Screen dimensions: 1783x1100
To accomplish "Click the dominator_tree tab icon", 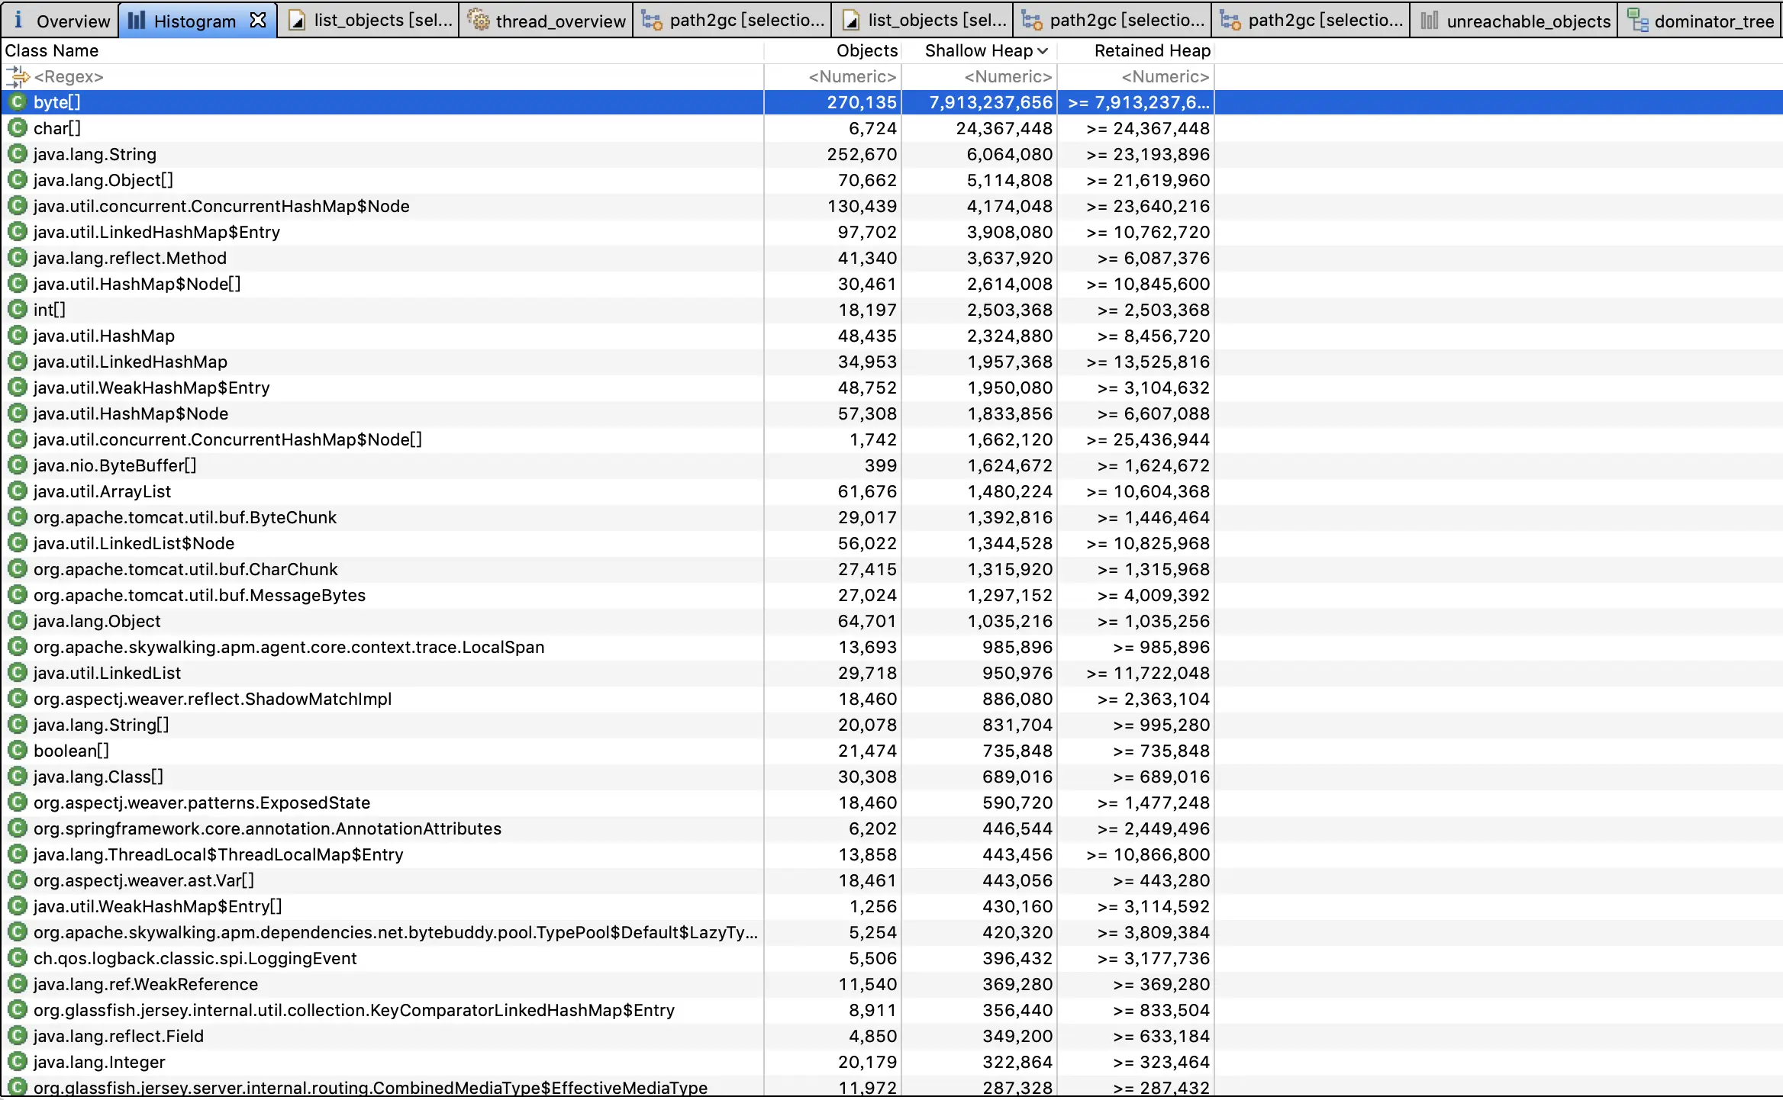I will (1637, 21).
